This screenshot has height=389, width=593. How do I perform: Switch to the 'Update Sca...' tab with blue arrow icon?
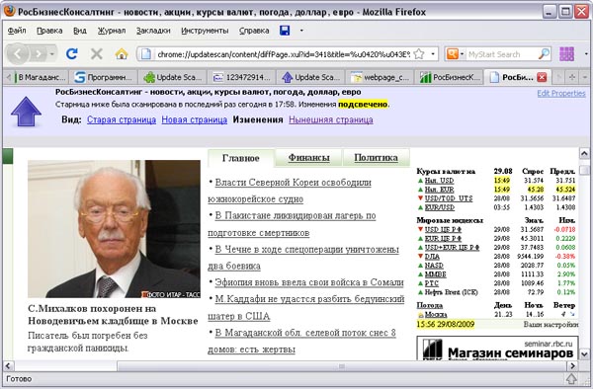click(x=311, y=77)
